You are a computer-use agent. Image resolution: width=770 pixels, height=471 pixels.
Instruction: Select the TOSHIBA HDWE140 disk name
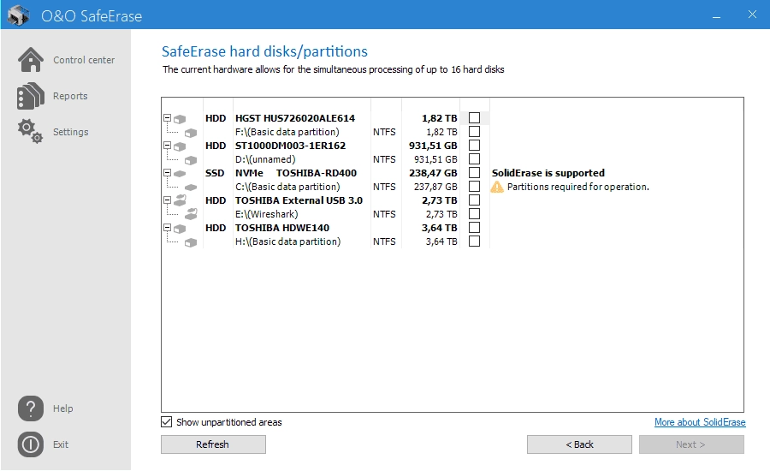coord(282,228)
